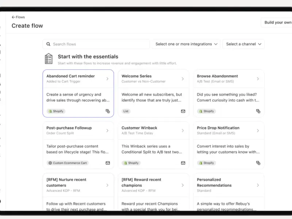Click the List tag on Welcome Series
Screen dimensions: 292x219
click(126, 111)
